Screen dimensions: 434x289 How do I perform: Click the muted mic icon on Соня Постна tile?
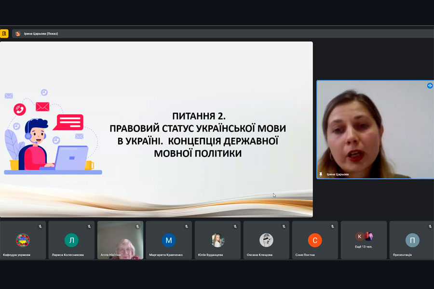coord(332,226)
